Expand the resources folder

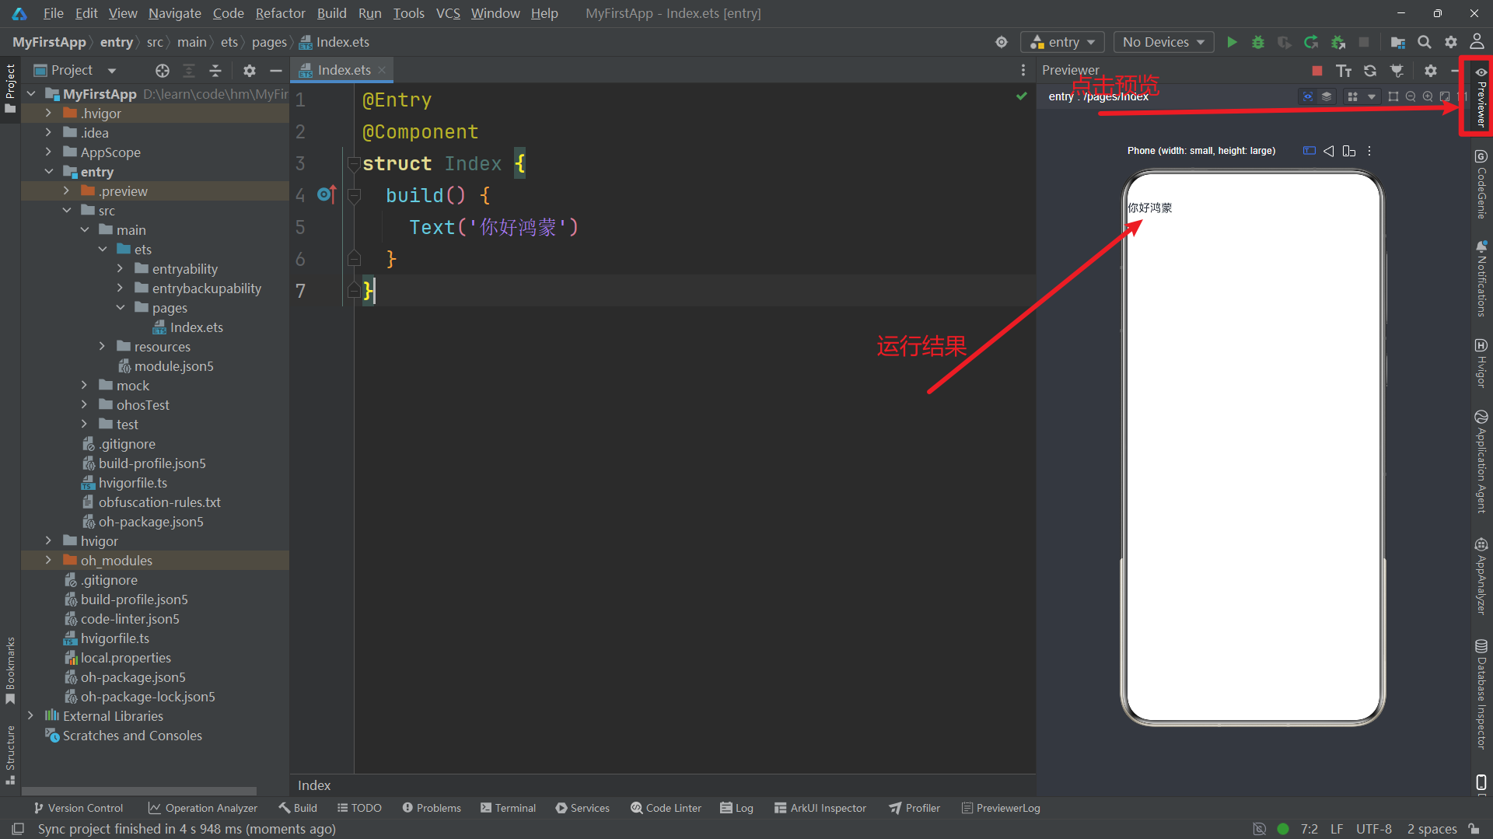pos(102,347)
